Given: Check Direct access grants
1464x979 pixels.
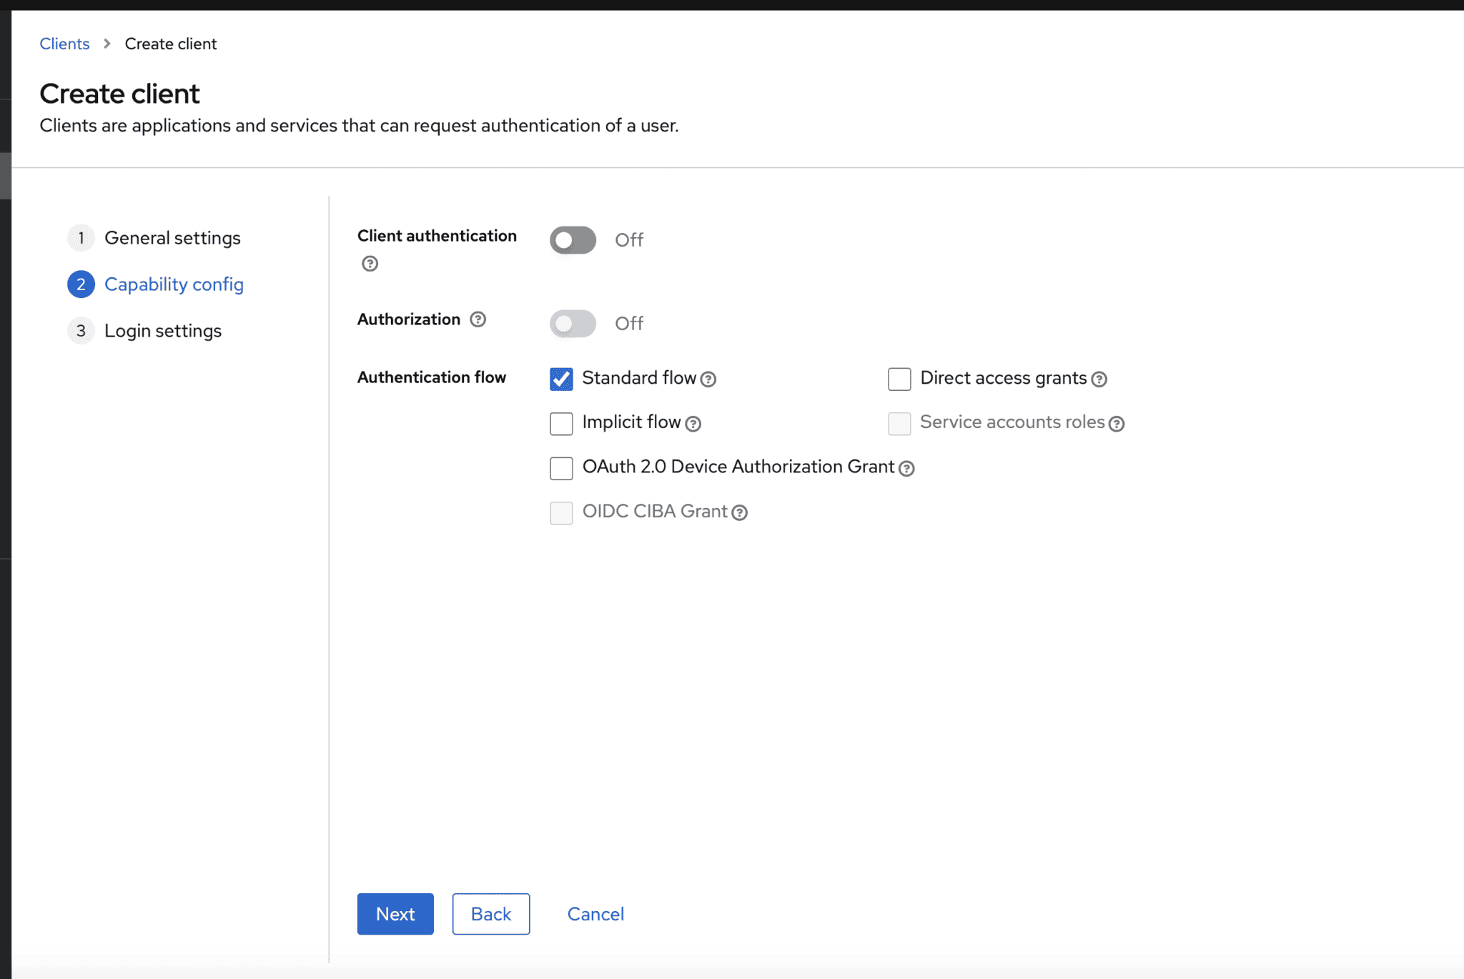Looking at the screenshot, I should [899, 378].
